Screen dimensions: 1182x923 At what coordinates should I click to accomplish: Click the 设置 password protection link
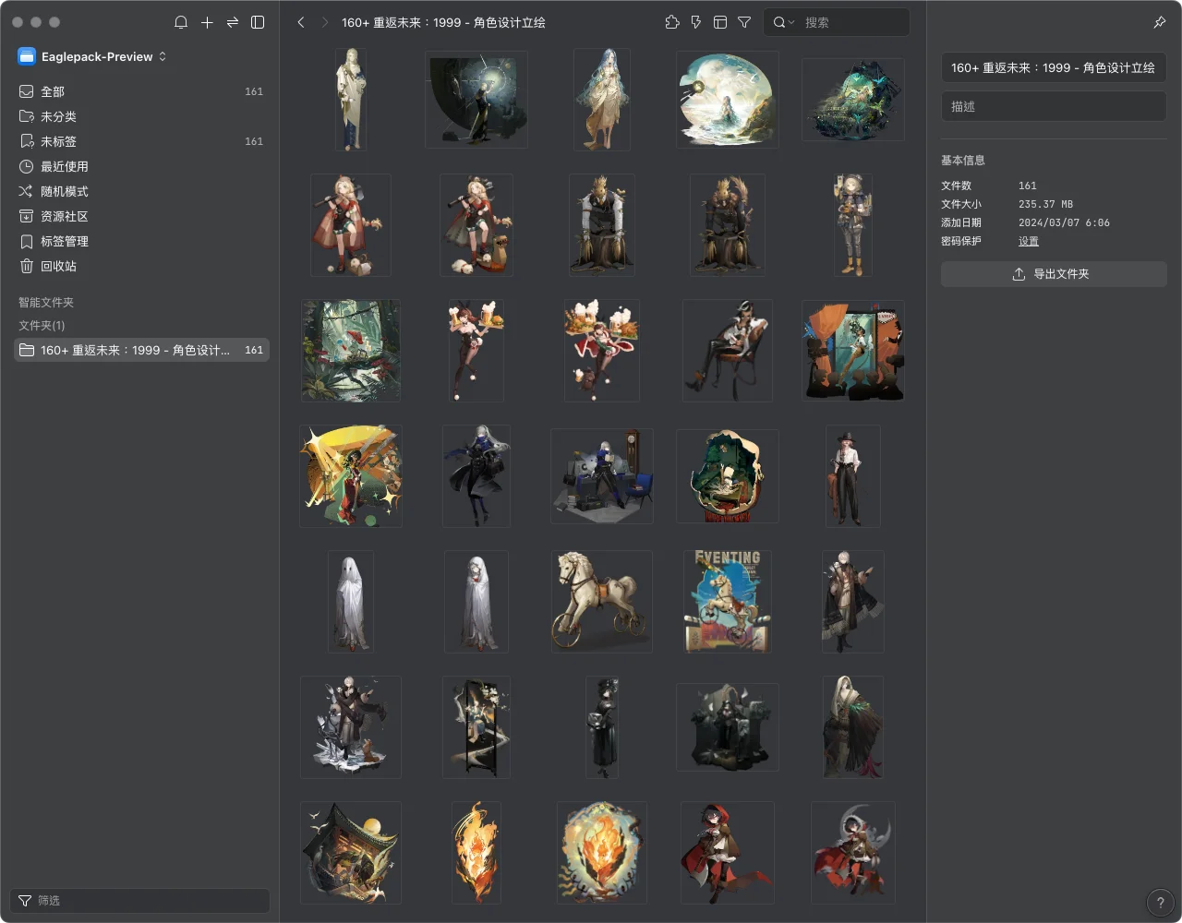tap(1029, 241)
